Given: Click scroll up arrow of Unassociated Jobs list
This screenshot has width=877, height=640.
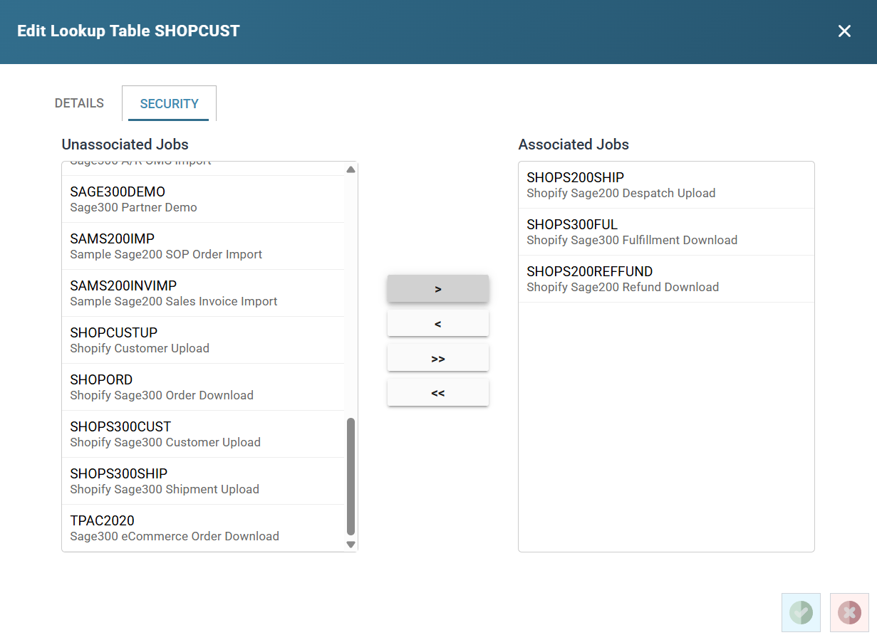Looking at the screenshot, I should pyautogui.click(x=351, y=169).
